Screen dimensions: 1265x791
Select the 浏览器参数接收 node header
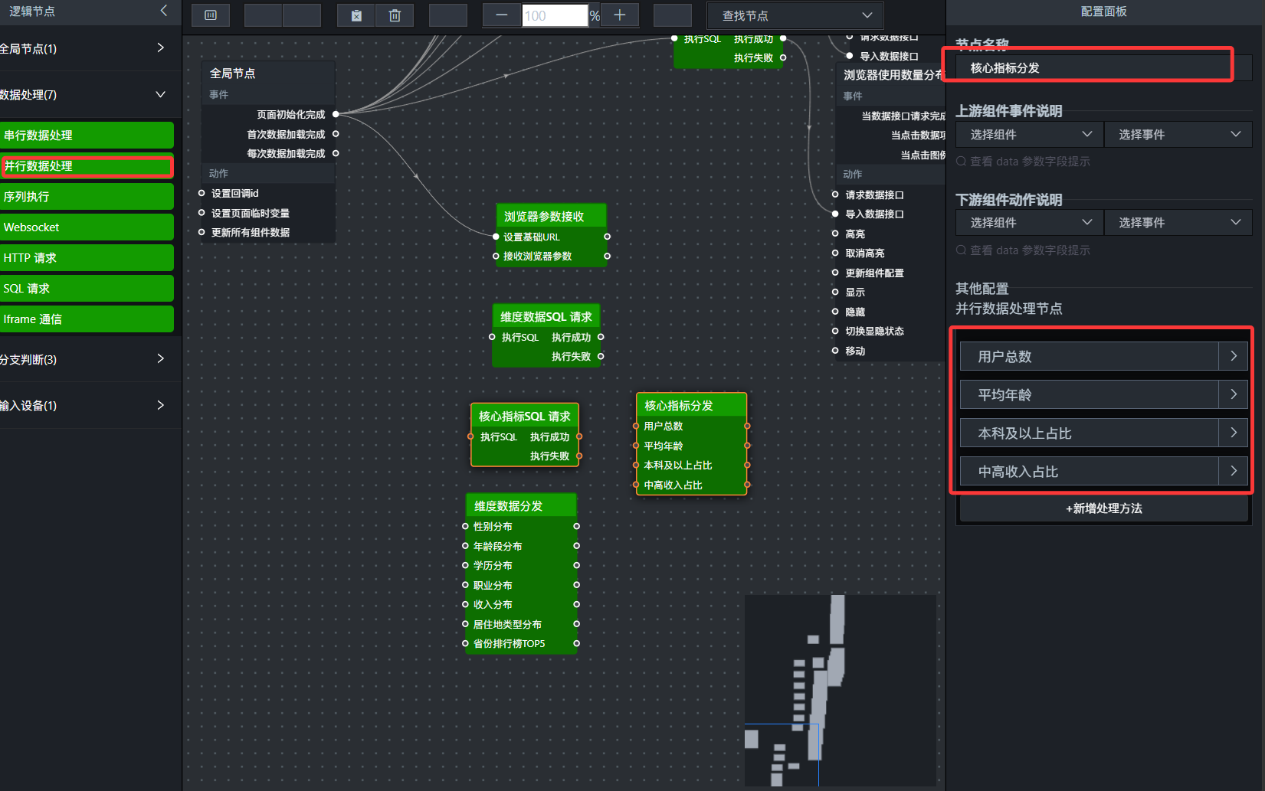tap(552, 217)
